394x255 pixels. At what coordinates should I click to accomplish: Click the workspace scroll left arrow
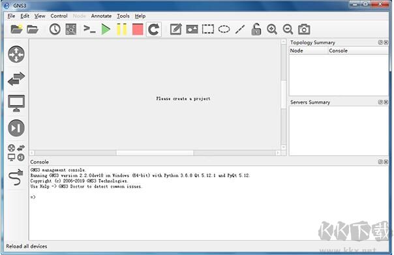32,153
